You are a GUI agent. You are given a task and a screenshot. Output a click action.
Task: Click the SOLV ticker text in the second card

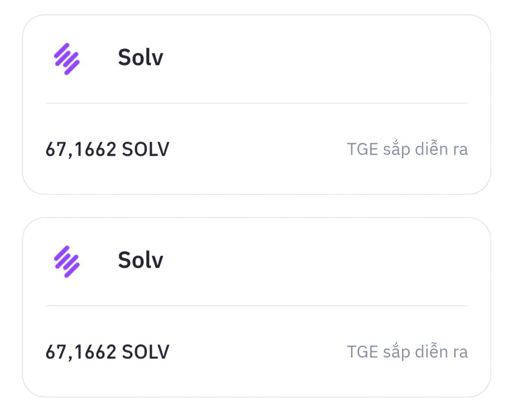point(146,352)
